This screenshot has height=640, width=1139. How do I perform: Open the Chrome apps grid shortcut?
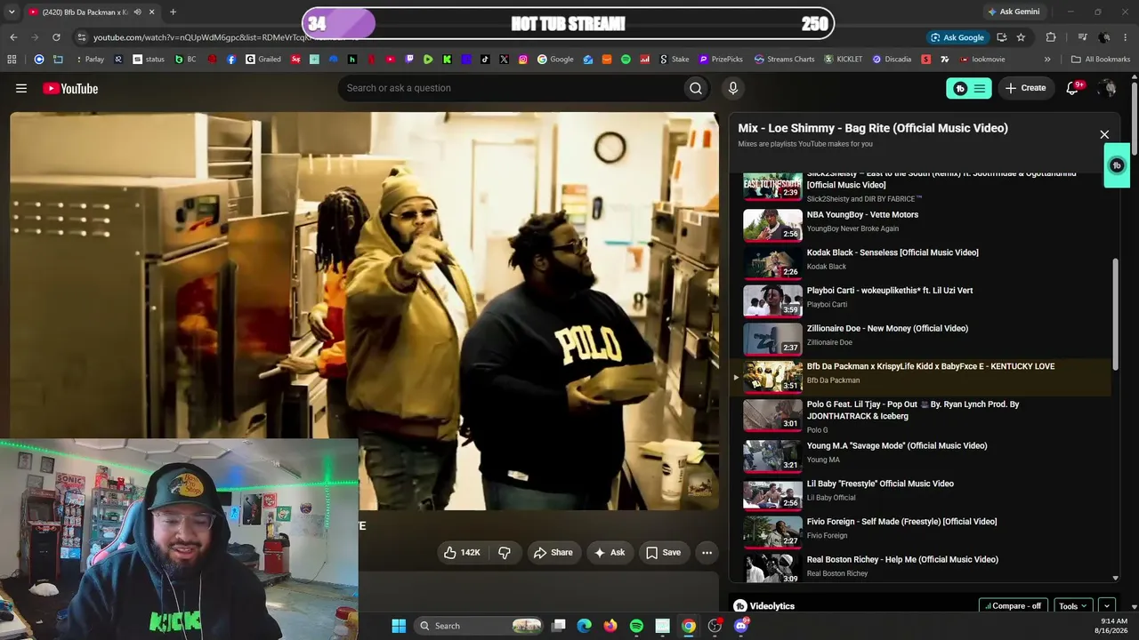point(12,60)
